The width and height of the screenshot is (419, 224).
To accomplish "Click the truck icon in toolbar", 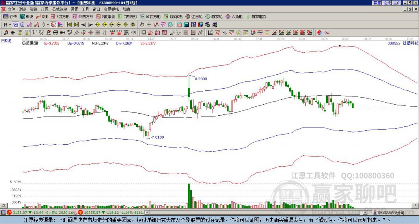I will (214, 25).
